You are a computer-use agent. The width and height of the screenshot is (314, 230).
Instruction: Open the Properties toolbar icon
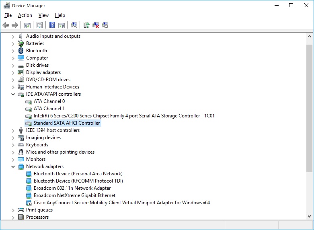[x=40, y=25]
